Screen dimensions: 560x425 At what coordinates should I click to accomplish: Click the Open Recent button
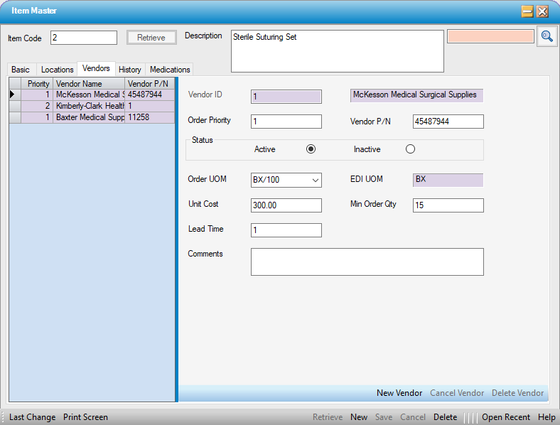505,417
